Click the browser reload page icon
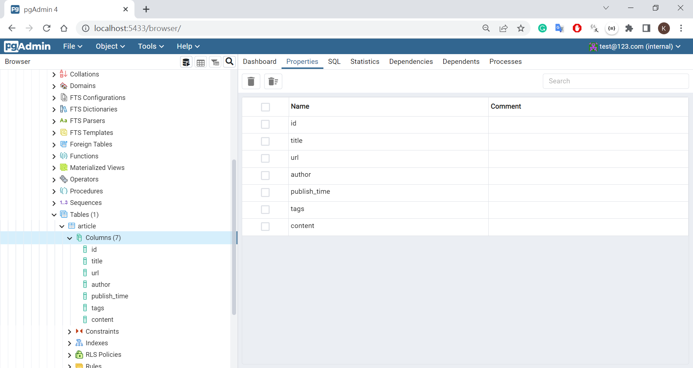The height and width of the screenshot is (368, 693). pyautogui.click(x=47, y=28)
